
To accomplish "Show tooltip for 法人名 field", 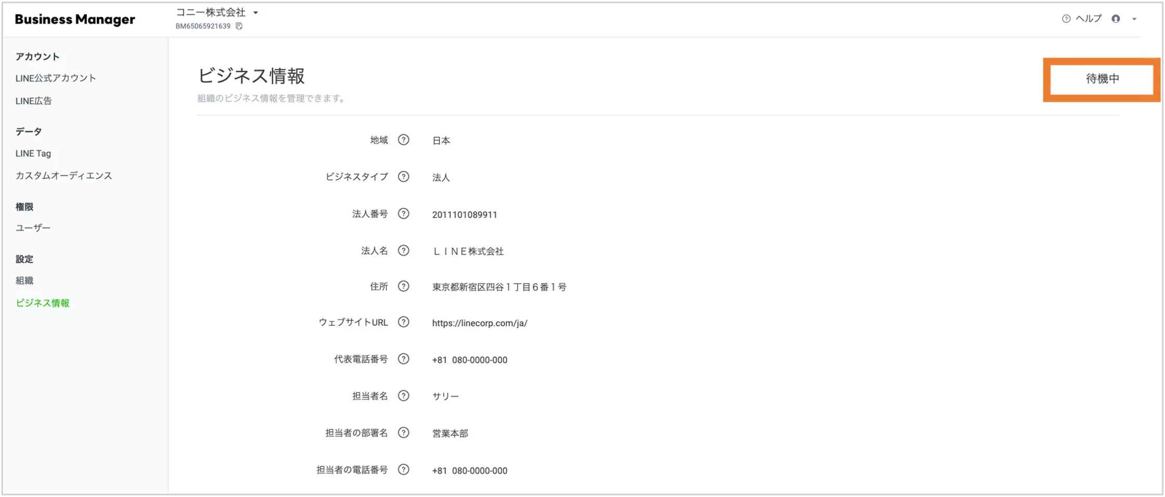I will pos(403,250).
